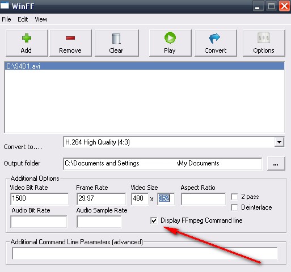Open the H.264 High Quality (4:3) combo box
The image size is (291, 272).
point(174,142)
